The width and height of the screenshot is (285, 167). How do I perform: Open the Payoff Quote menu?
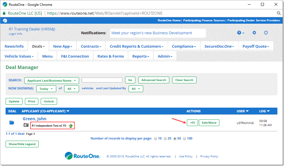click(x=255, y=46)
